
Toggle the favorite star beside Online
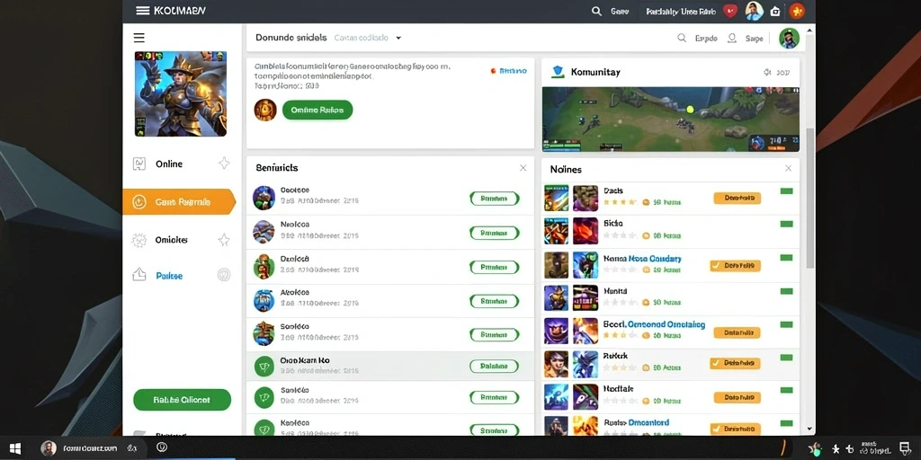point(224,164)
